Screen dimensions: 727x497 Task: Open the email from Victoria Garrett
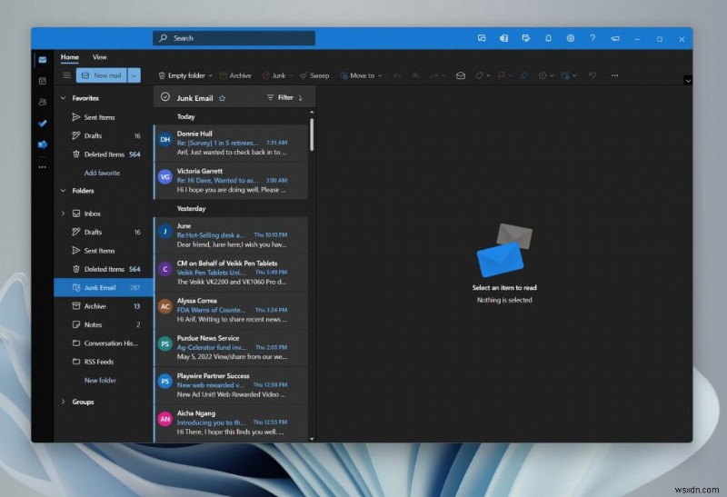pyautogui.click(x=231, y=180)
